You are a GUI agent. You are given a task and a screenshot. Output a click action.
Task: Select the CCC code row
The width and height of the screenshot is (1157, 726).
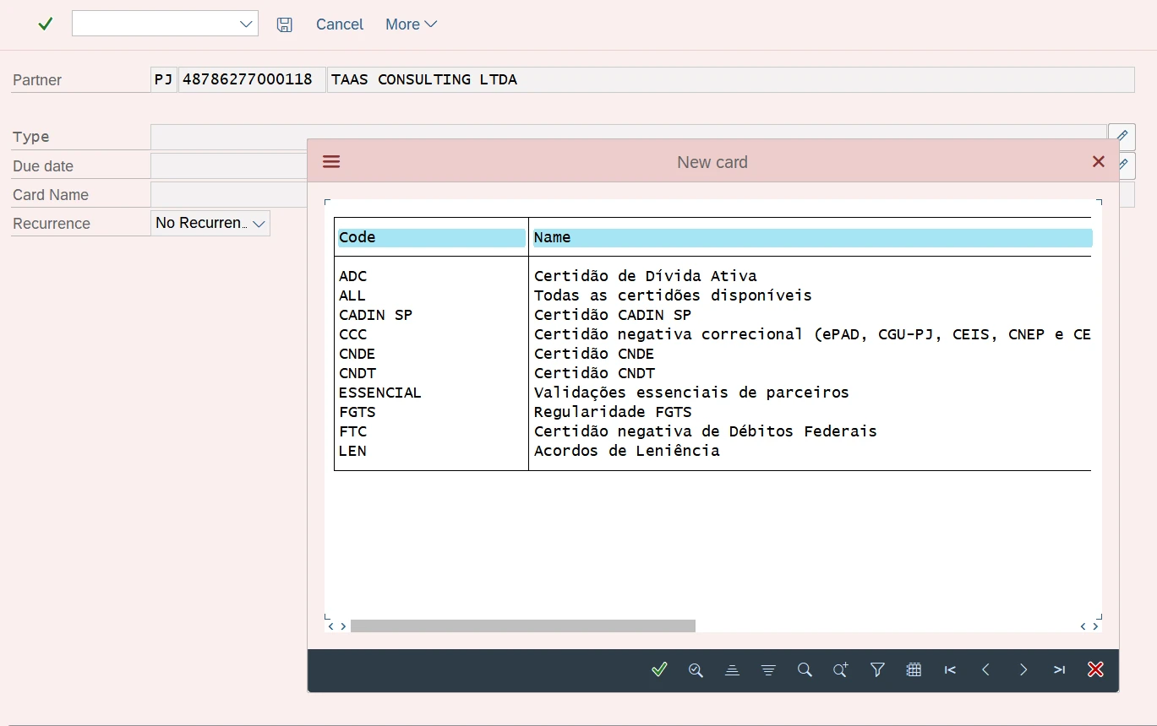pos(353,334)
